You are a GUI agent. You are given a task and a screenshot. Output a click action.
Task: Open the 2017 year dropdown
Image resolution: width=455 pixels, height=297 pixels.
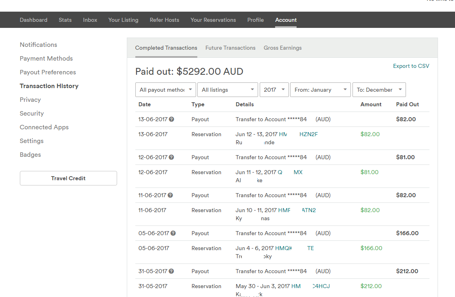[274, 90]
